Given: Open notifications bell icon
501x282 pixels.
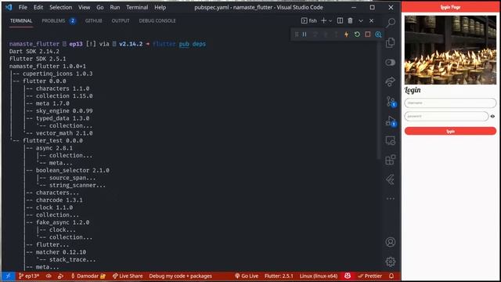Looking at the screenshot, I should coord(391,276).
